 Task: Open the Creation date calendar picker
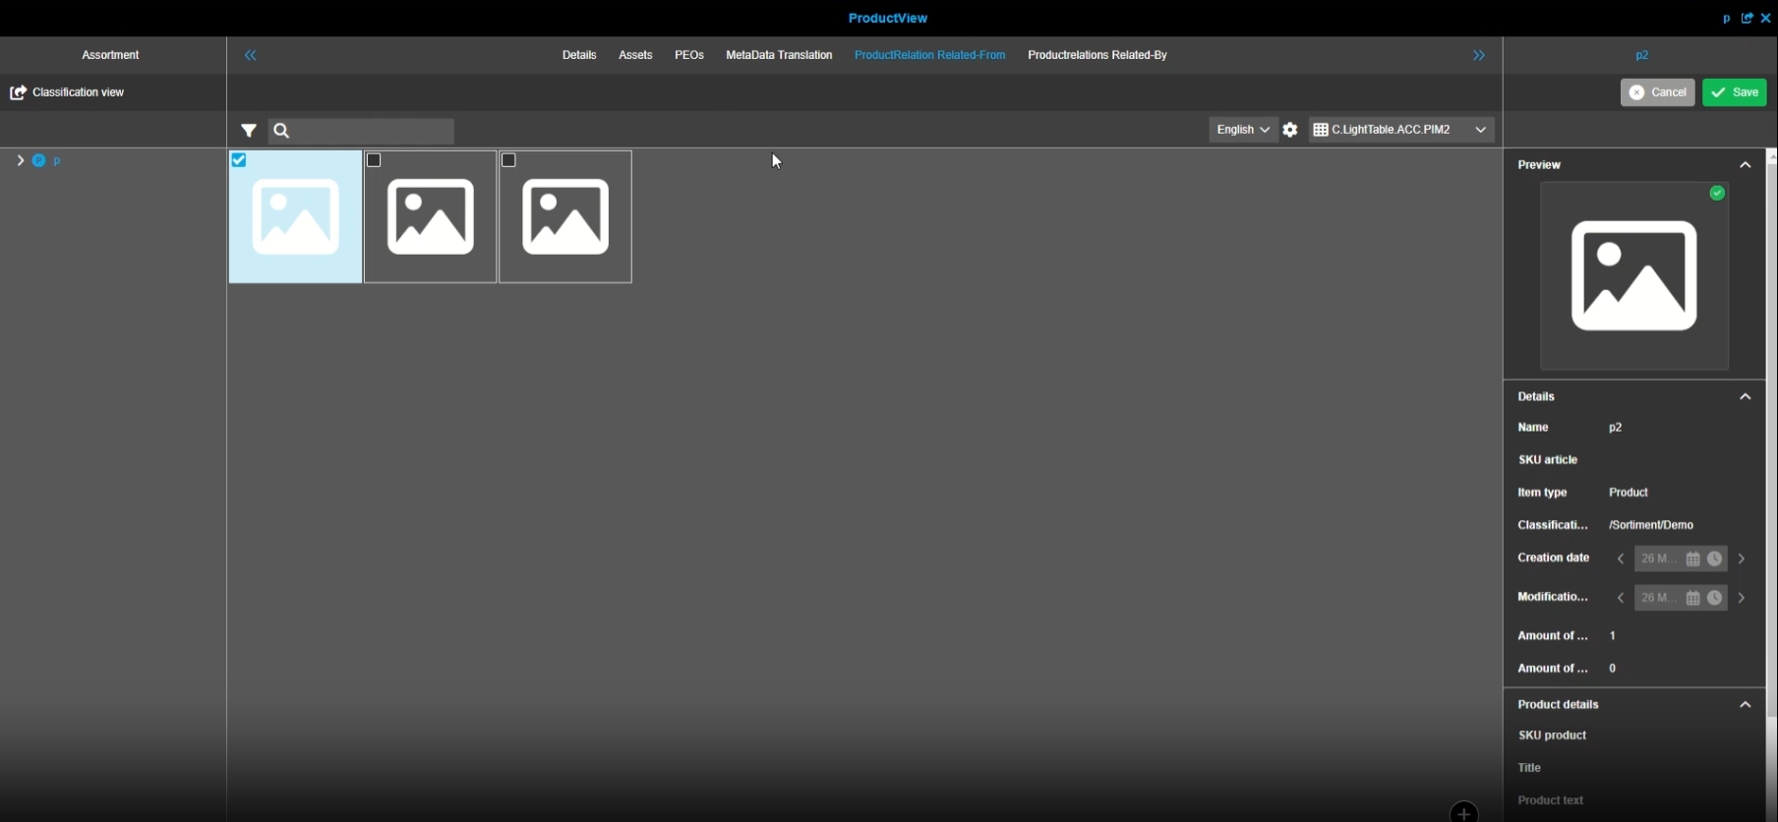[x=1692, y=558]
